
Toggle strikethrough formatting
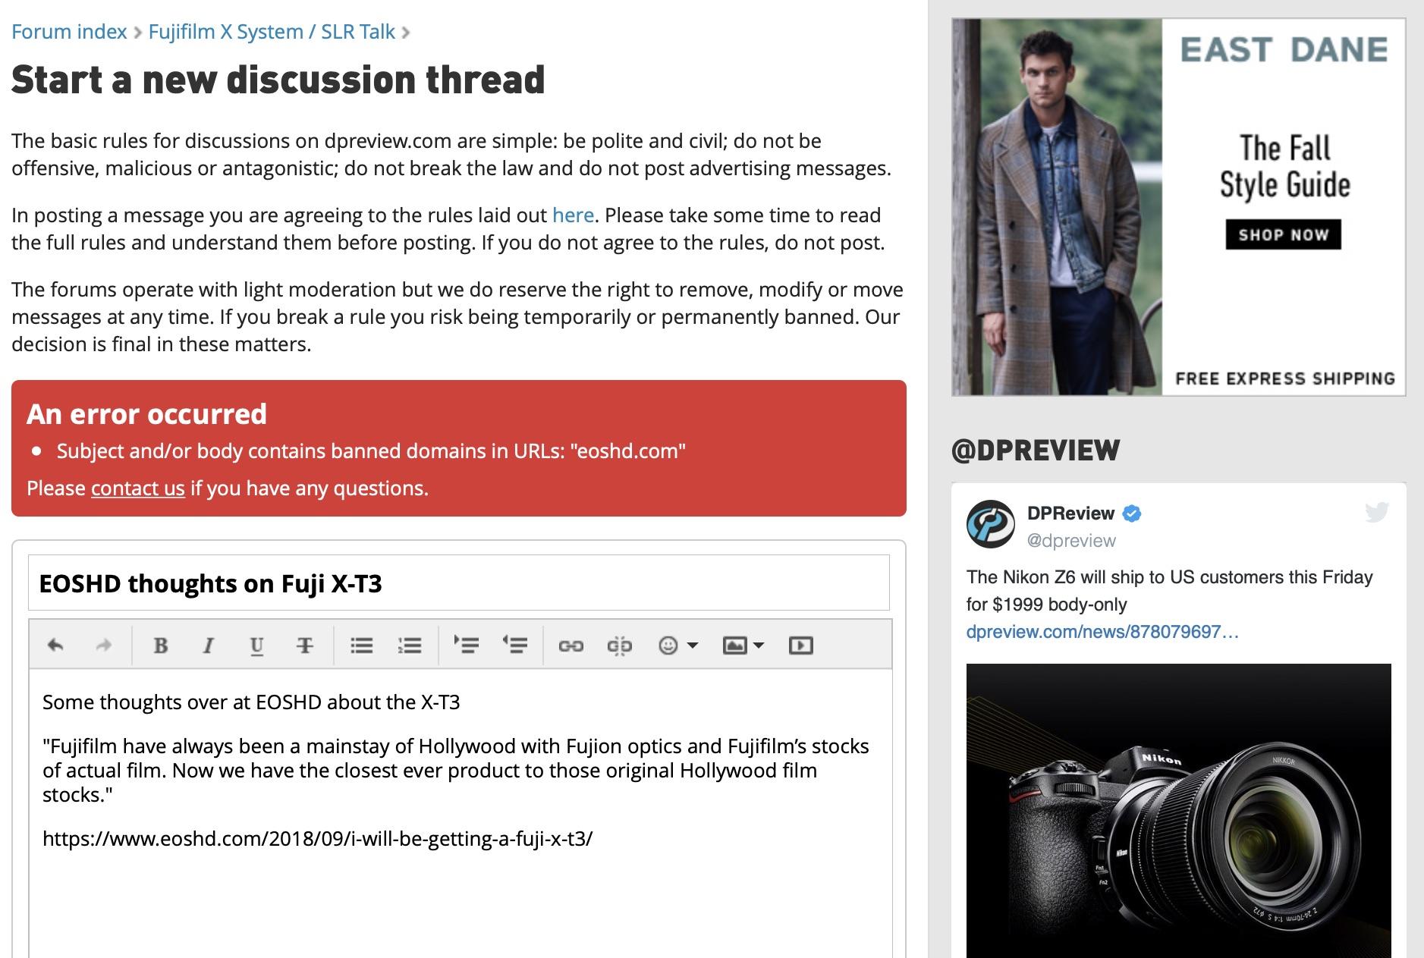(304, 645)
